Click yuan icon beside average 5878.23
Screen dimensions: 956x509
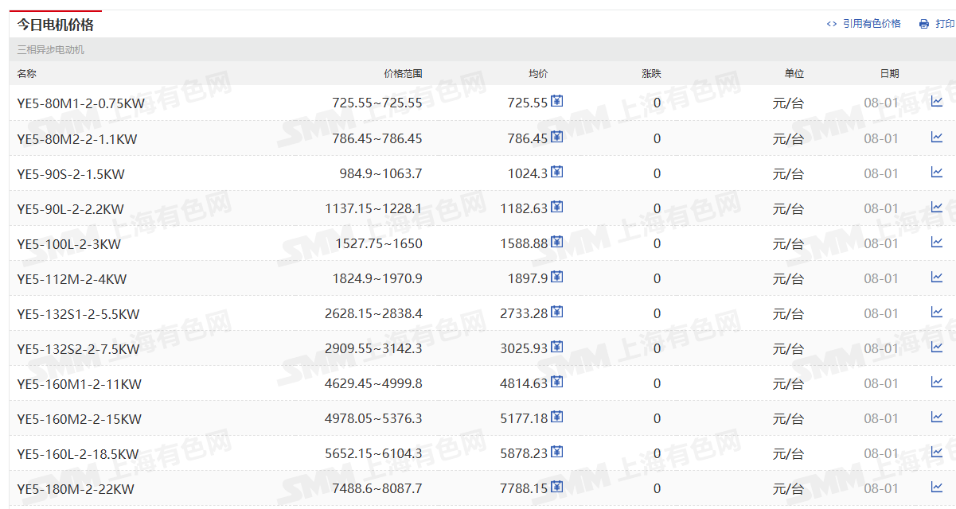pos(557,451)
